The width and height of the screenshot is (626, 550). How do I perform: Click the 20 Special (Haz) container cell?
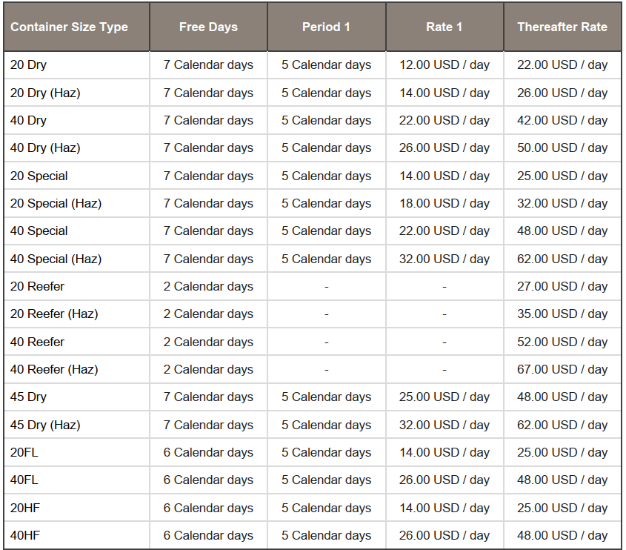coord(56,203)
